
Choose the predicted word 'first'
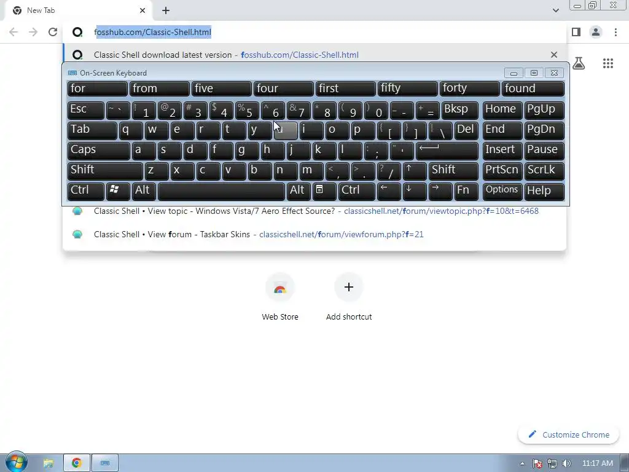coord(346,88)
